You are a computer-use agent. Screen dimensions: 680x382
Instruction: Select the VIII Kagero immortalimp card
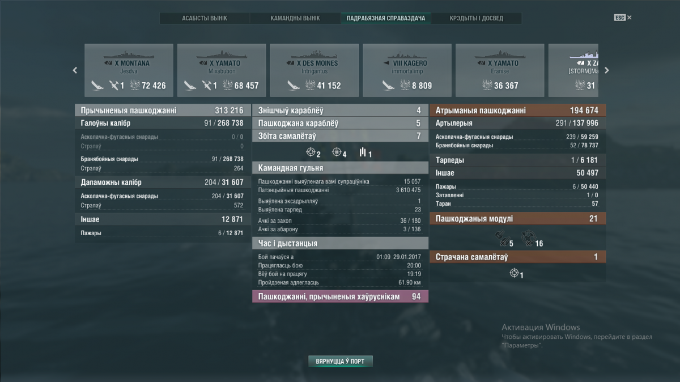pyautogui.click(x=407, y=70)
